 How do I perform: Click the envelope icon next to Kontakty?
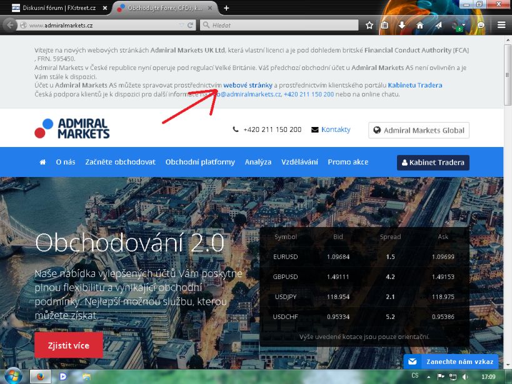click(x=315, y=130)
